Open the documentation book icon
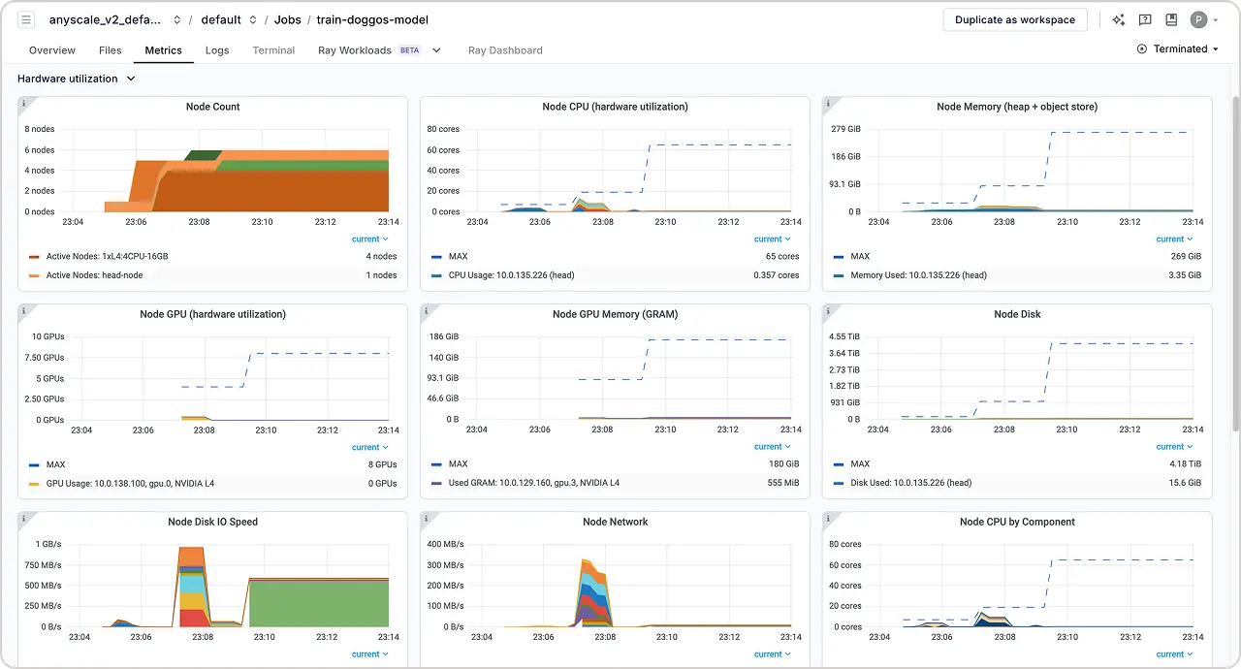 (1172, 19)
